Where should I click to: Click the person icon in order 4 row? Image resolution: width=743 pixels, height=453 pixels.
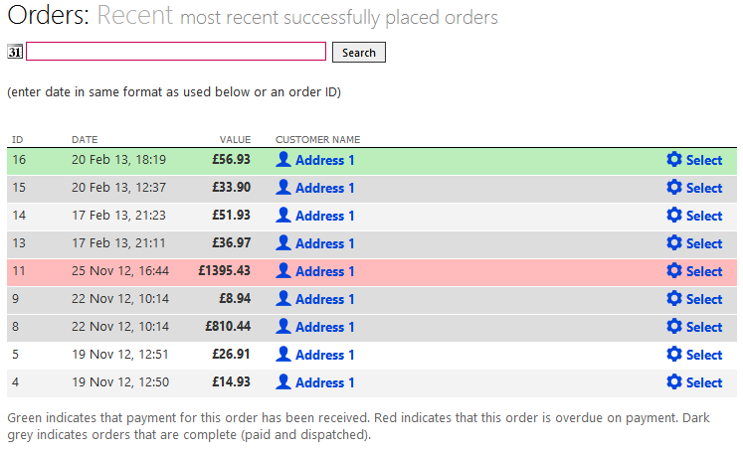click(283, 382)
